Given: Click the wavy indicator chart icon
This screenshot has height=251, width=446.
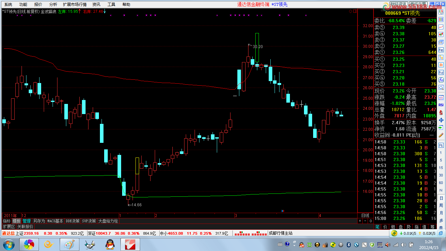Looking at the screenshot, I should pos(441,97).
